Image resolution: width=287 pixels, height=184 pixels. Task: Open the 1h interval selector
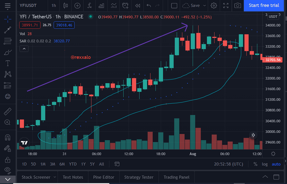54,5
